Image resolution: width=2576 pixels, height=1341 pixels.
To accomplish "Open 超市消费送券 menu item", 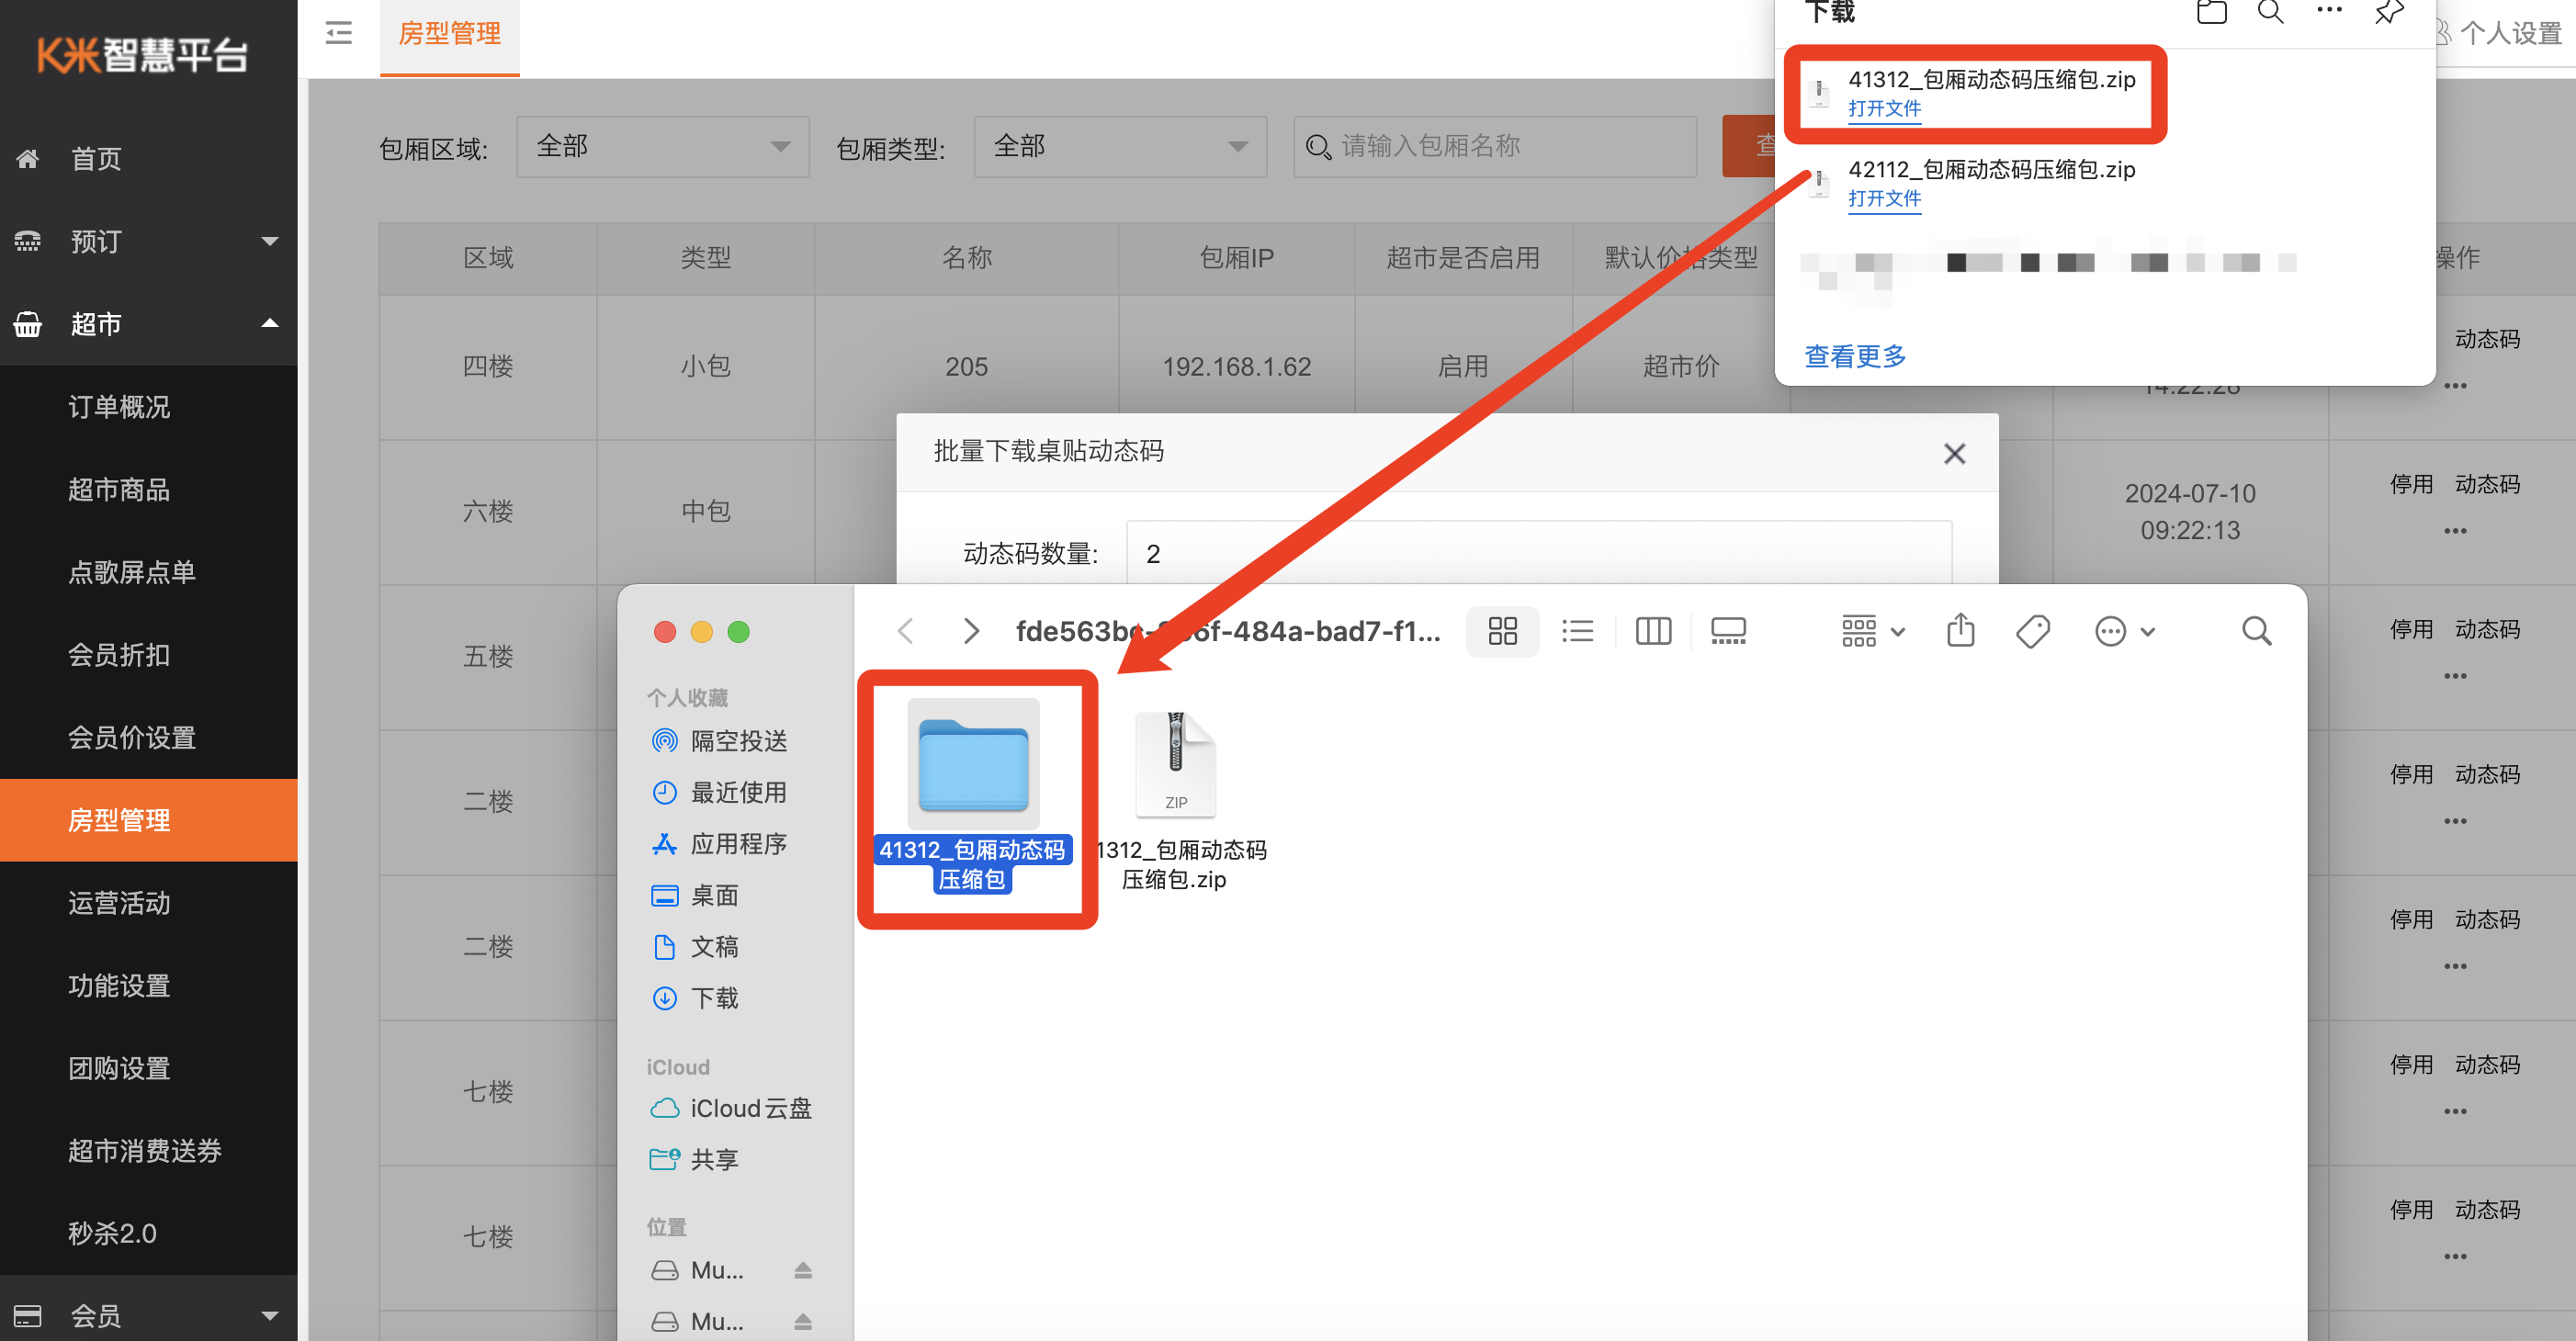I will click(145, 1150).
